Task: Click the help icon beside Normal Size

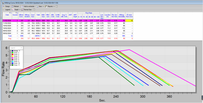Action: (34, 10)
